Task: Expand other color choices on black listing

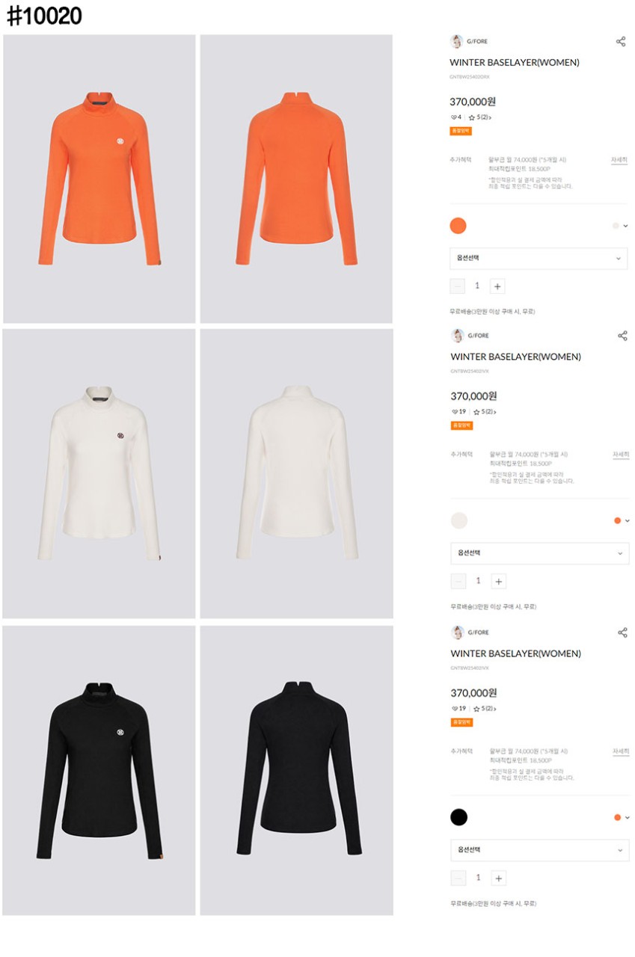Action: (622, 817)
